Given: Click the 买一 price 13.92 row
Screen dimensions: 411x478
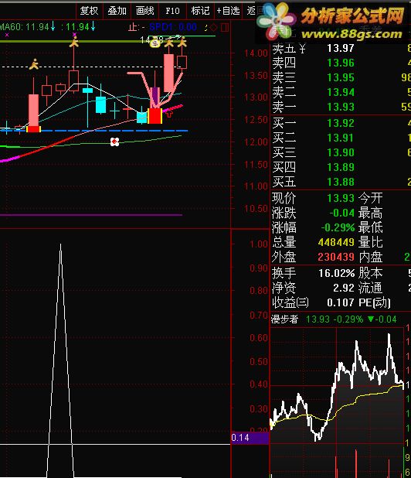Looking at the screenshot, I should [x=341, y=123].
